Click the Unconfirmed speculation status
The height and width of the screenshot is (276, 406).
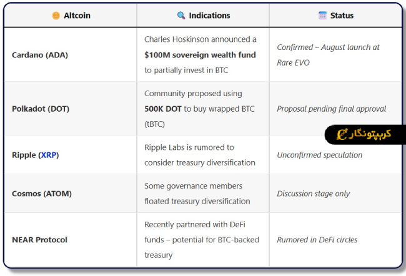[319, 155]
